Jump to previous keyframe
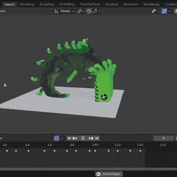 (x=75, y=138)
